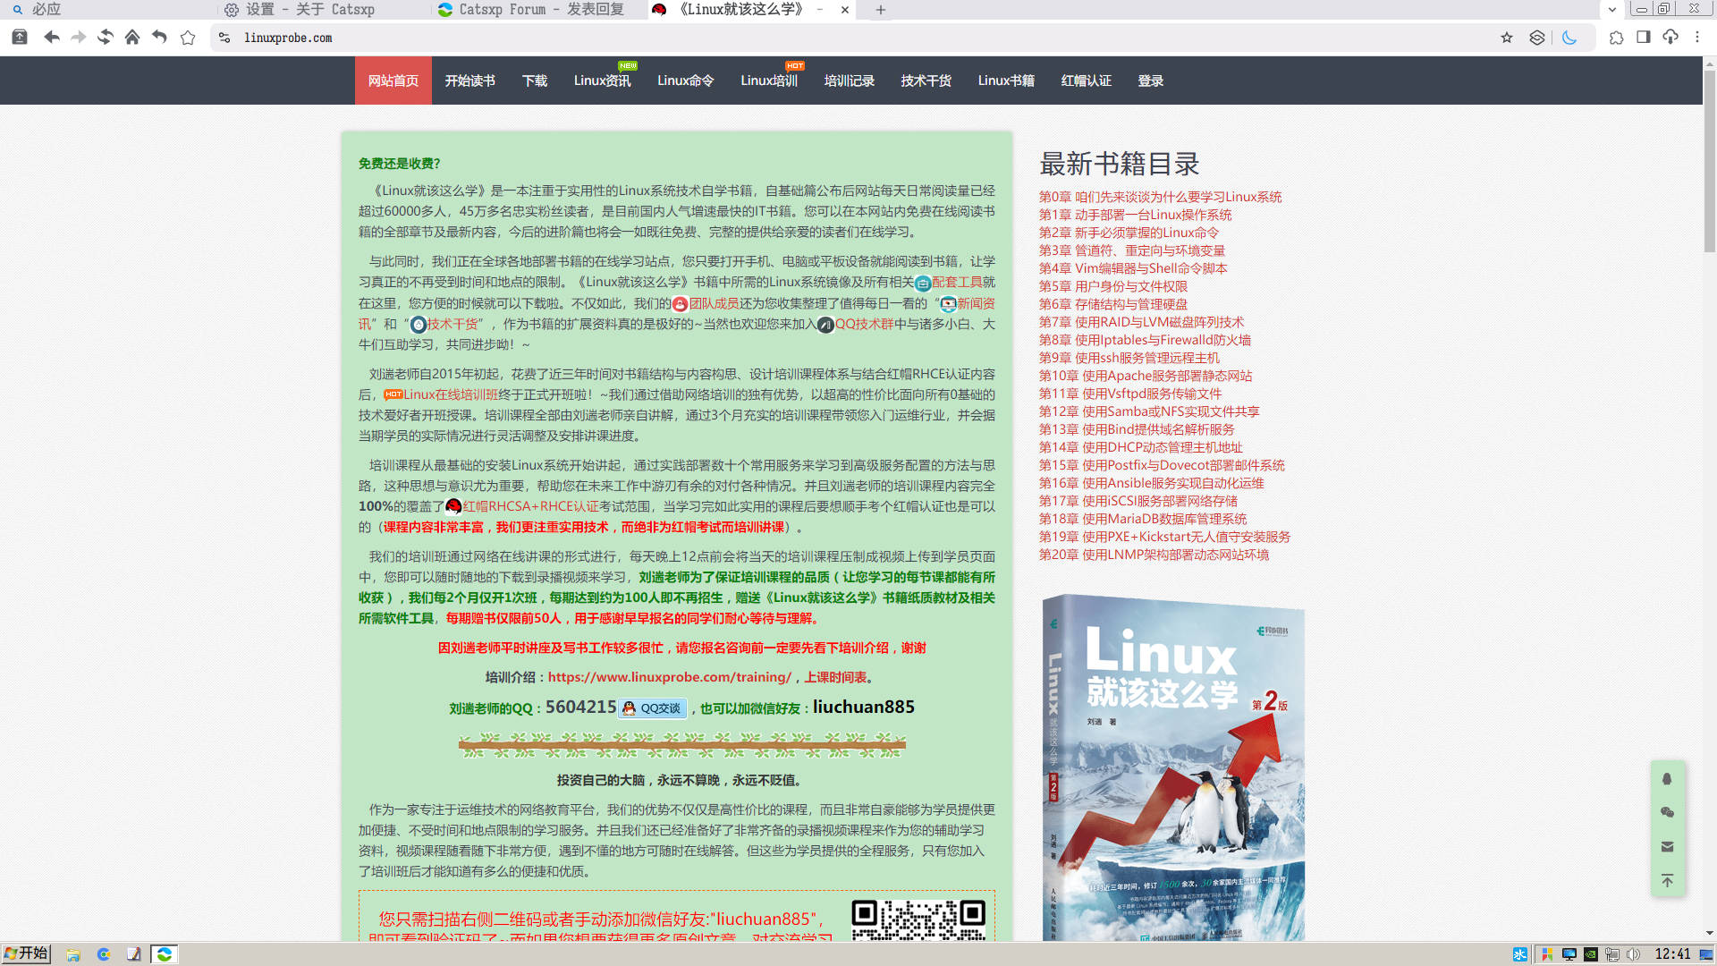Open 红帽RHCSA+RHCE认证 link
1717x966 pixels.
tap(530, 506)
